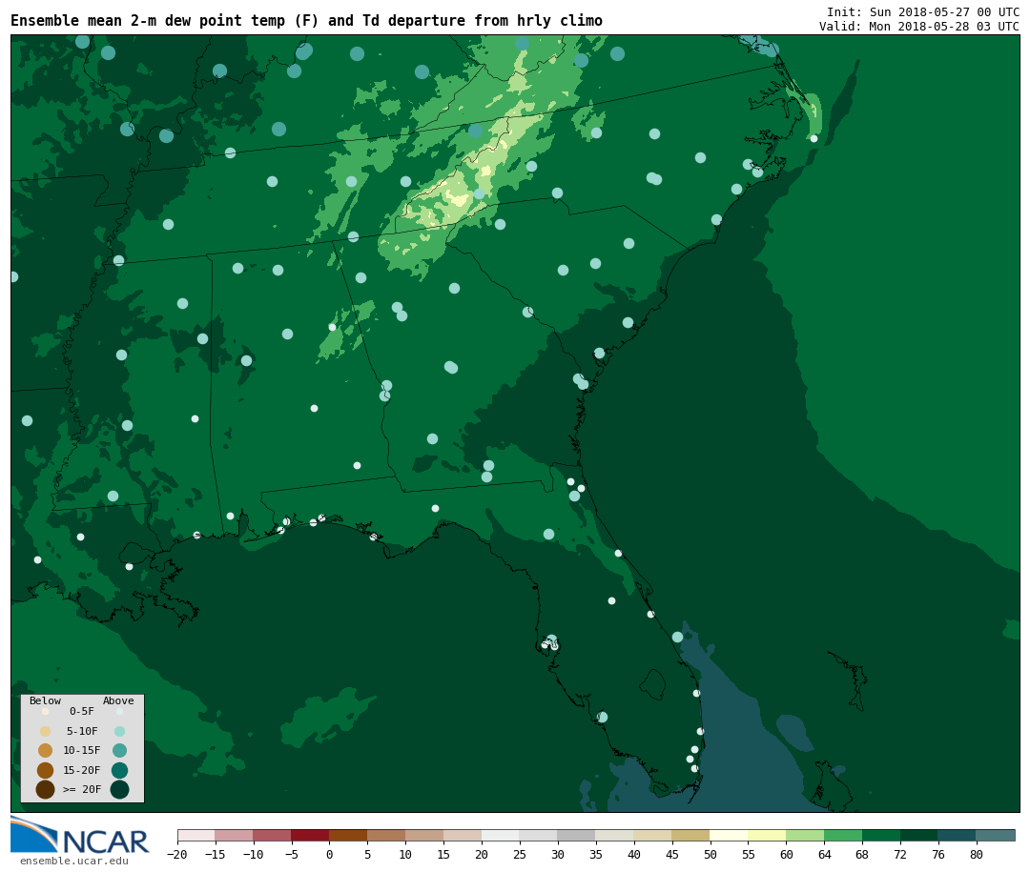The width and height of the screenshot is (1030, 872).
Task: Click the 'Above' legend column header
Action: pos(118,700)
